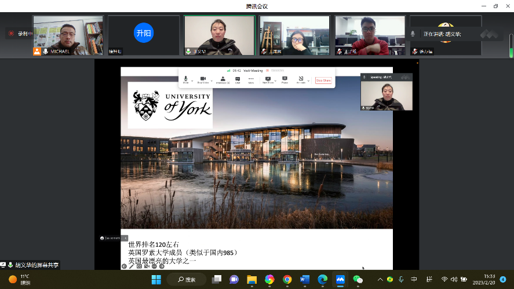The image size is (514, 289).
Task: Expand the Stop Video options arrow
Action: (x=212, y=81)
